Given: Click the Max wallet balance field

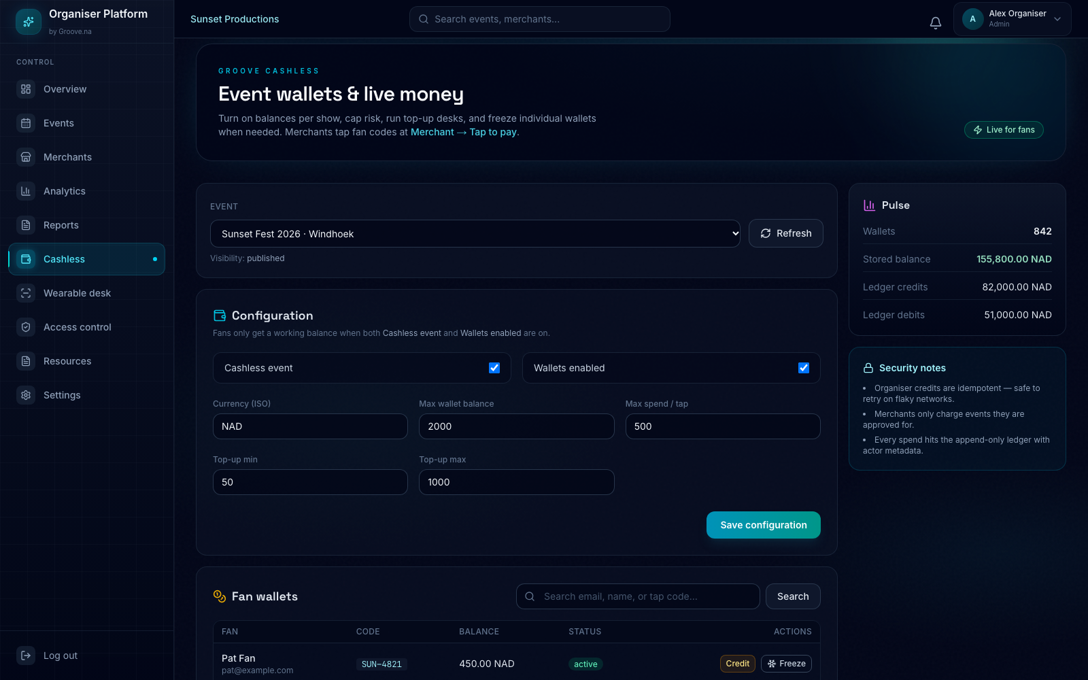Looking at the screenshot, I should tap(517, 426).
